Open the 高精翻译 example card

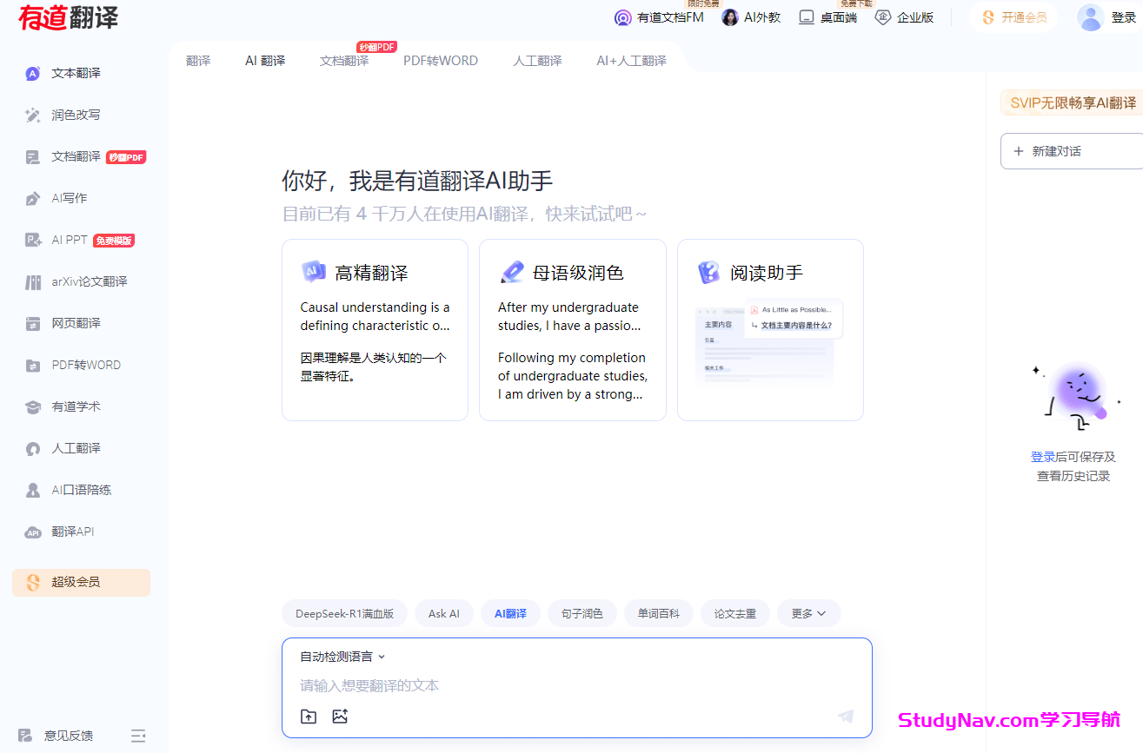click(x=375, y=330)
